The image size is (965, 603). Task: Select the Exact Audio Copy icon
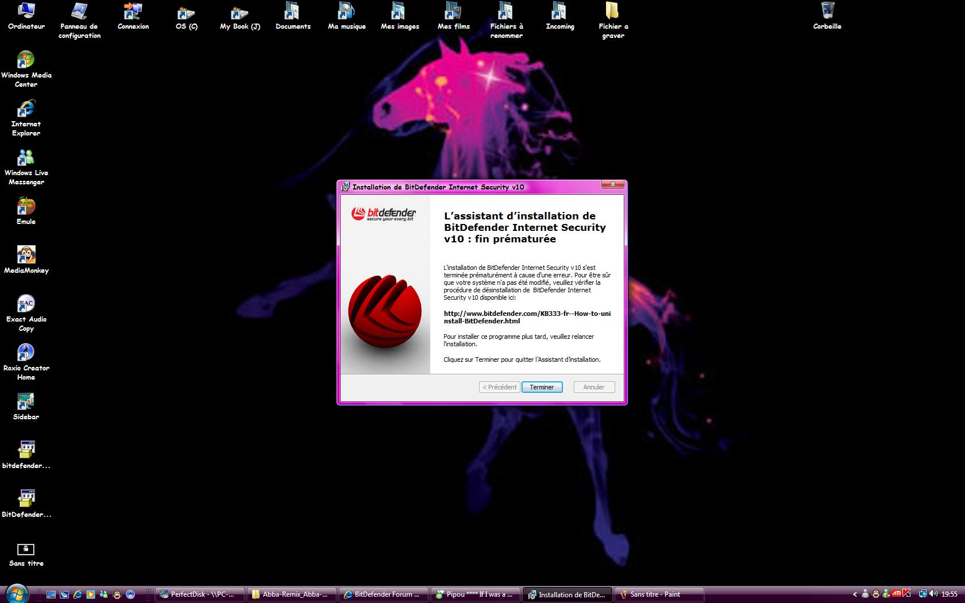[x=26, y=314]
